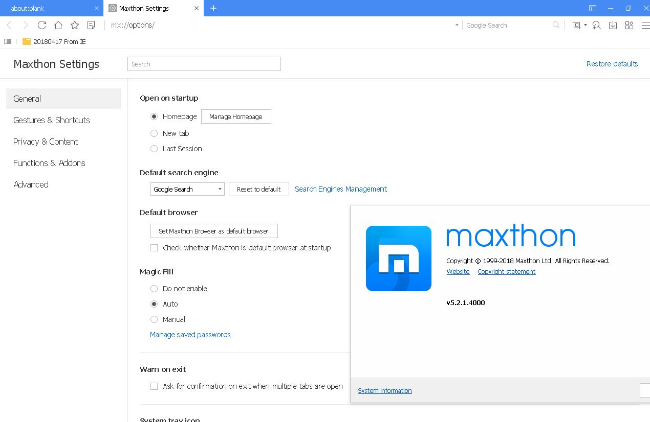
Task: Click Restore defaults link
Action: point(612,64)
